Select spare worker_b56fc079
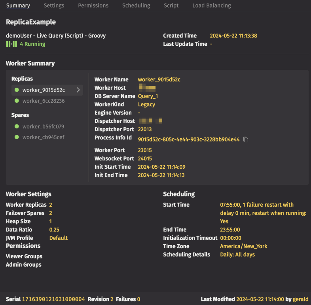 (43, 126)
